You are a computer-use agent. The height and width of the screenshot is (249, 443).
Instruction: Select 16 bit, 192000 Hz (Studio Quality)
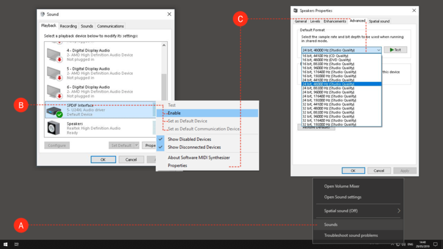click(341, 76)
